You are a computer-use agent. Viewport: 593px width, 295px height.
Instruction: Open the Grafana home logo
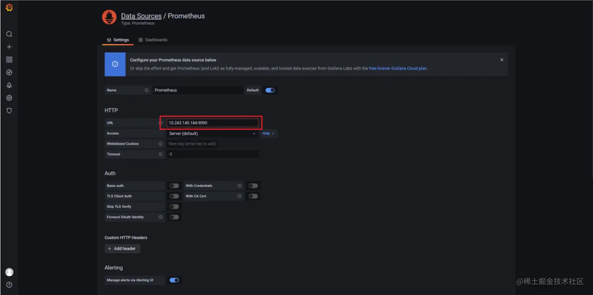click(9, 7)
